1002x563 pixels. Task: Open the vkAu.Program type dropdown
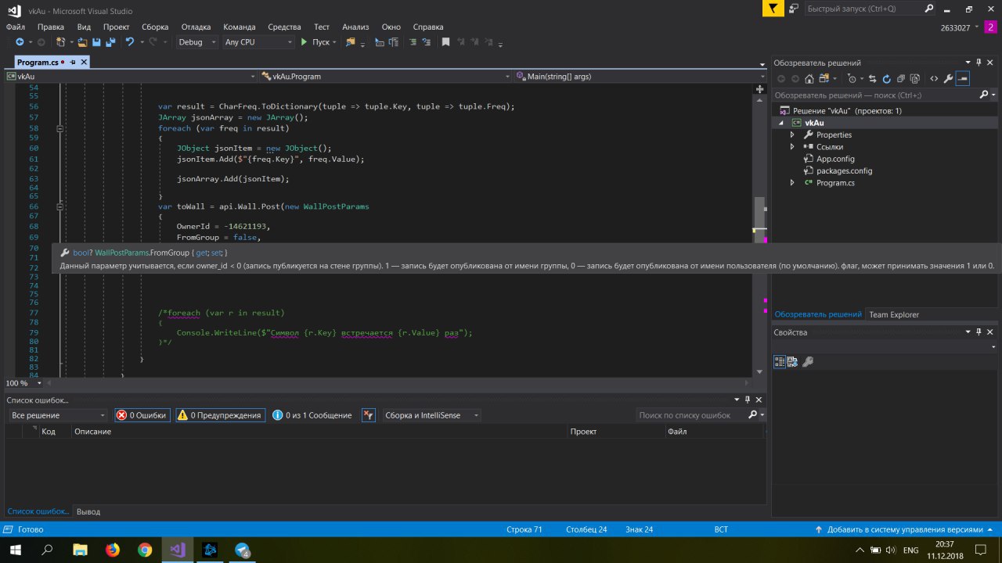pos(386,77)
